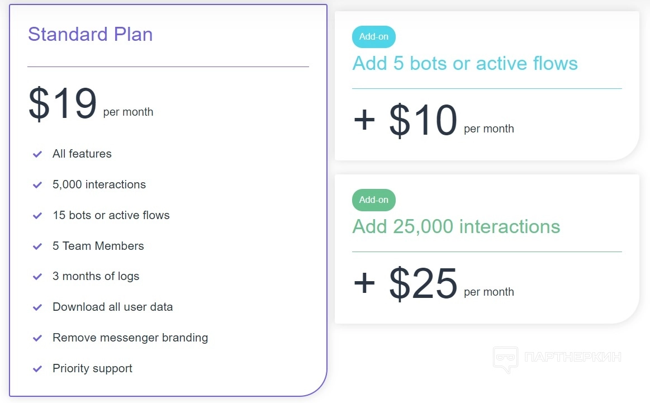Screen dimensions: 650x403
Task: Click the Partnerkin watermark logo icon
Action: pyautogui.click(x=505, y=359)
